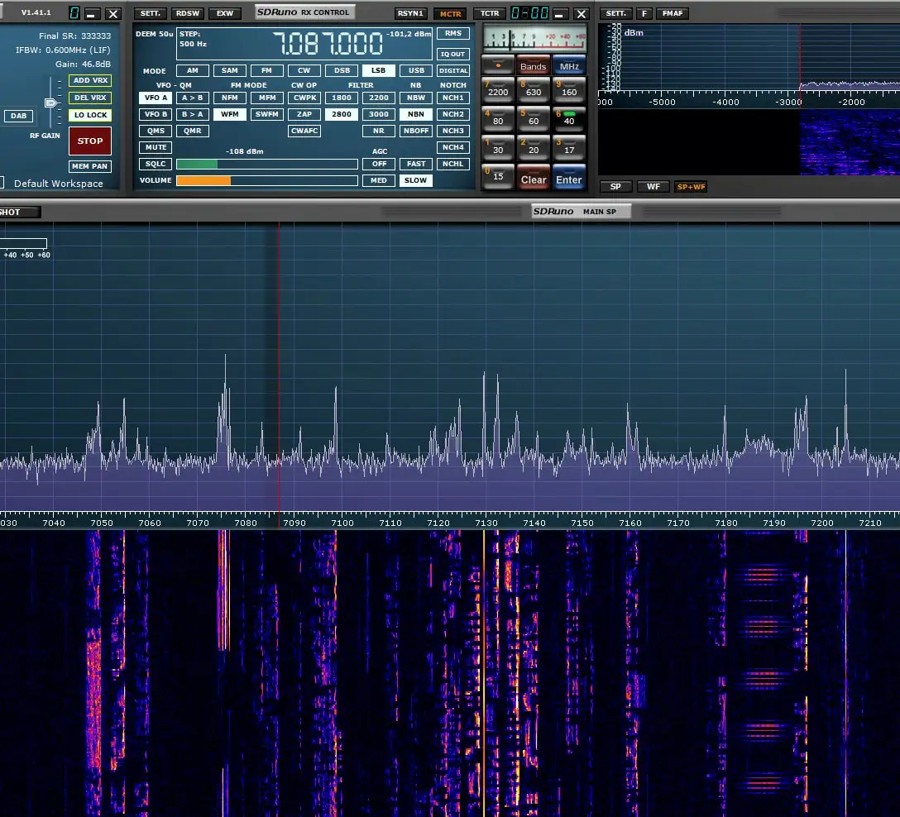900x817 pixels.
Task: Toggle the MUTE button
Action: (x=155, y=147)
